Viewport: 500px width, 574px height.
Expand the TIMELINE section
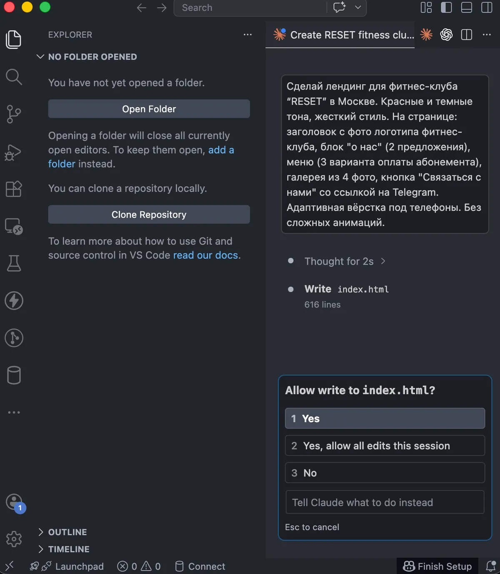(x=64, y=549)
